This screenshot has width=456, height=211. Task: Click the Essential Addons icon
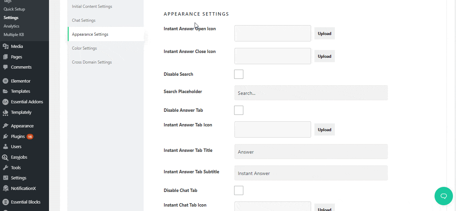[5, 102]
